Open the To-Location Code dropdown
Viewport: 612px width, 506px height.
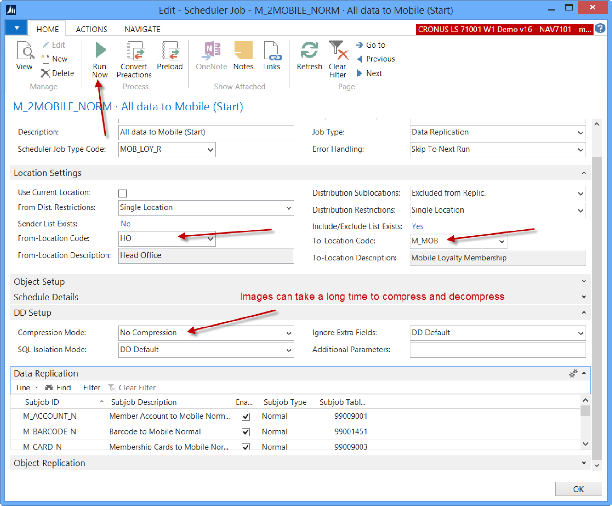pyautogui.click(x=501, y=241)
